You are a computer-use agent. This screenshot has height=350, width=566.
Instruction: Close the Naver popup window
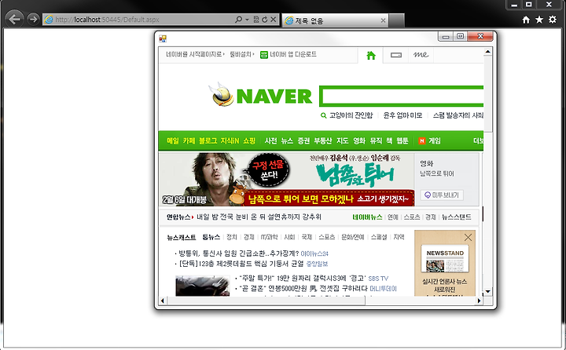coord(480,36)
